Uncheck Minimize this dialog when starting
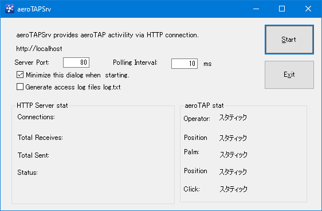The image size is (322, 211). 20,75
